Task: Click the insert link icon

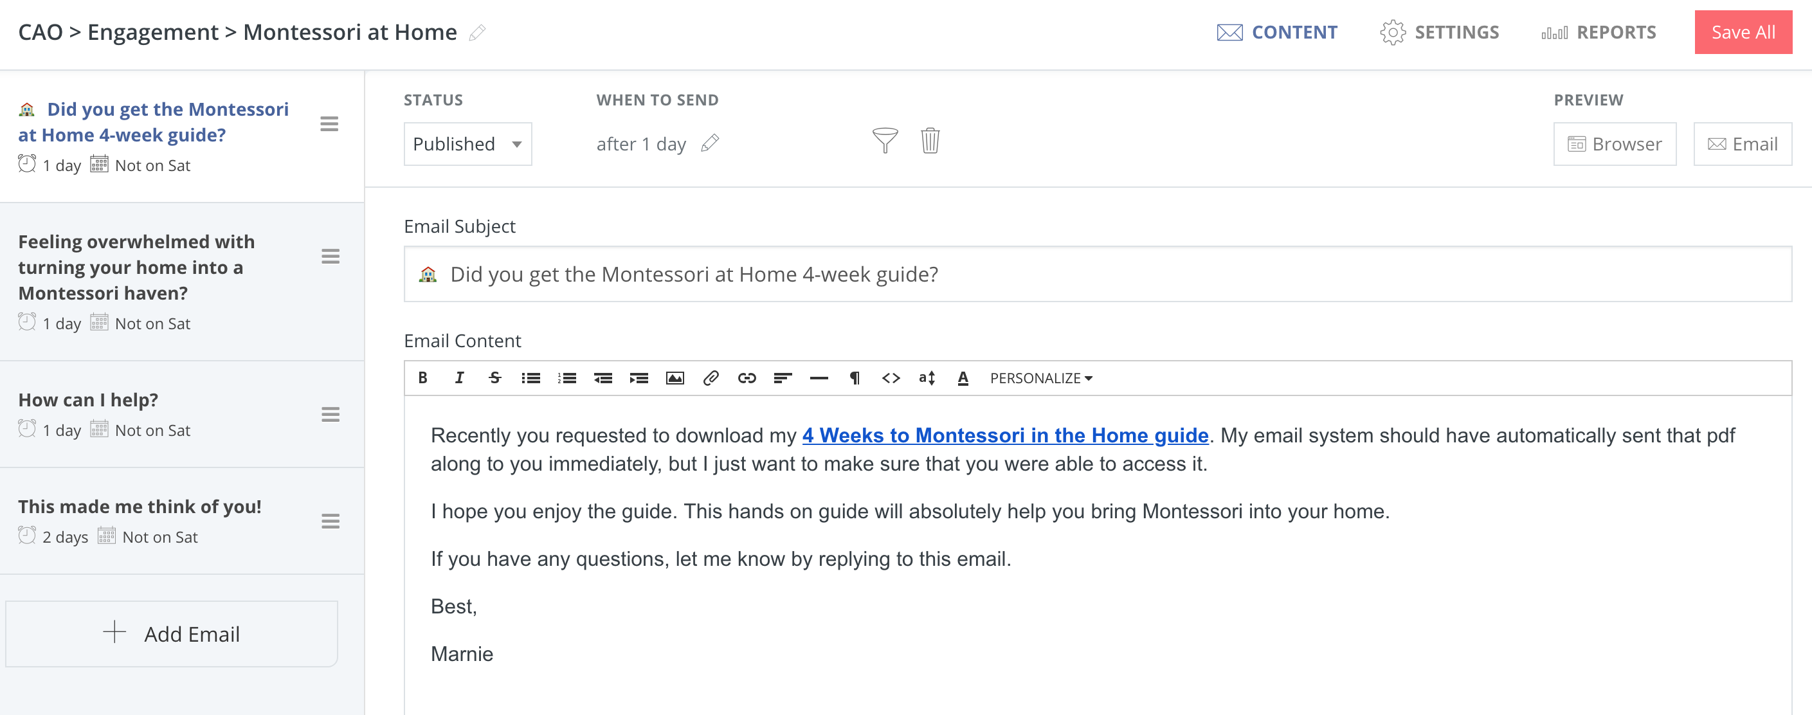Action: tap(747, 377)
